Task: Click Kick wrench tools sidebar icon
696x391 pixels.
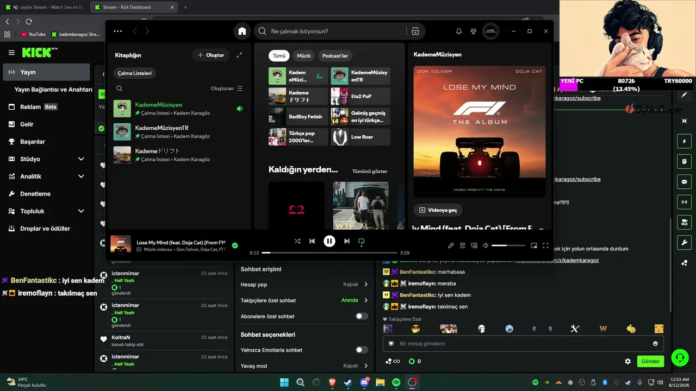Action: coord(685,242)
